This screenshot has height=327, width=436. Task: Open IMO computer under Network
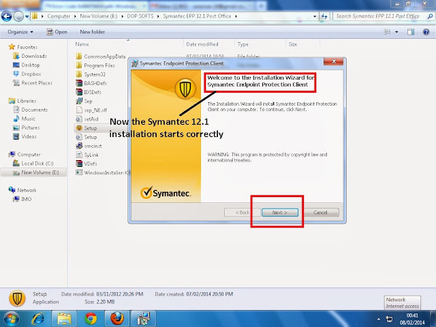(26, 199)
